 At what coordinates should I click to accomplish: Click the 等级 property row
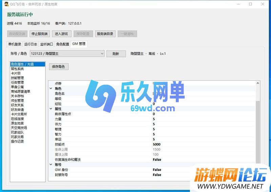(152, 99)
